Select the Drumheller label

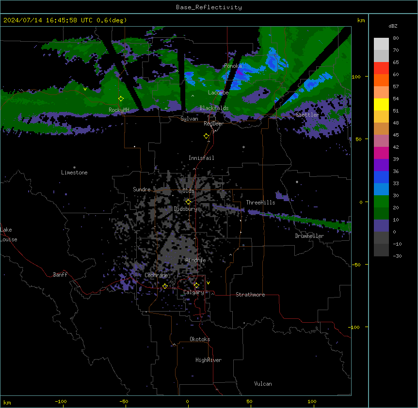tap(309, 236)
